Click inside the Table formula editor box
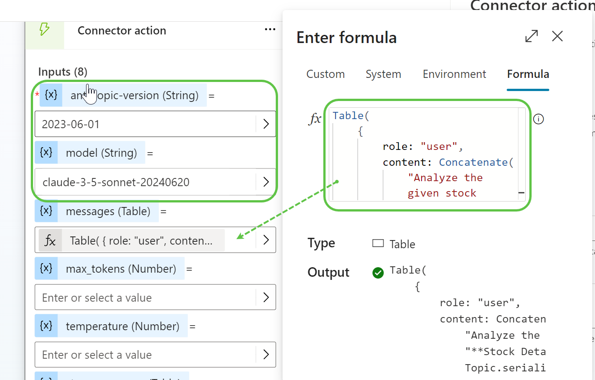The width and height of the screenshot is (595, 380). point(426,154)
